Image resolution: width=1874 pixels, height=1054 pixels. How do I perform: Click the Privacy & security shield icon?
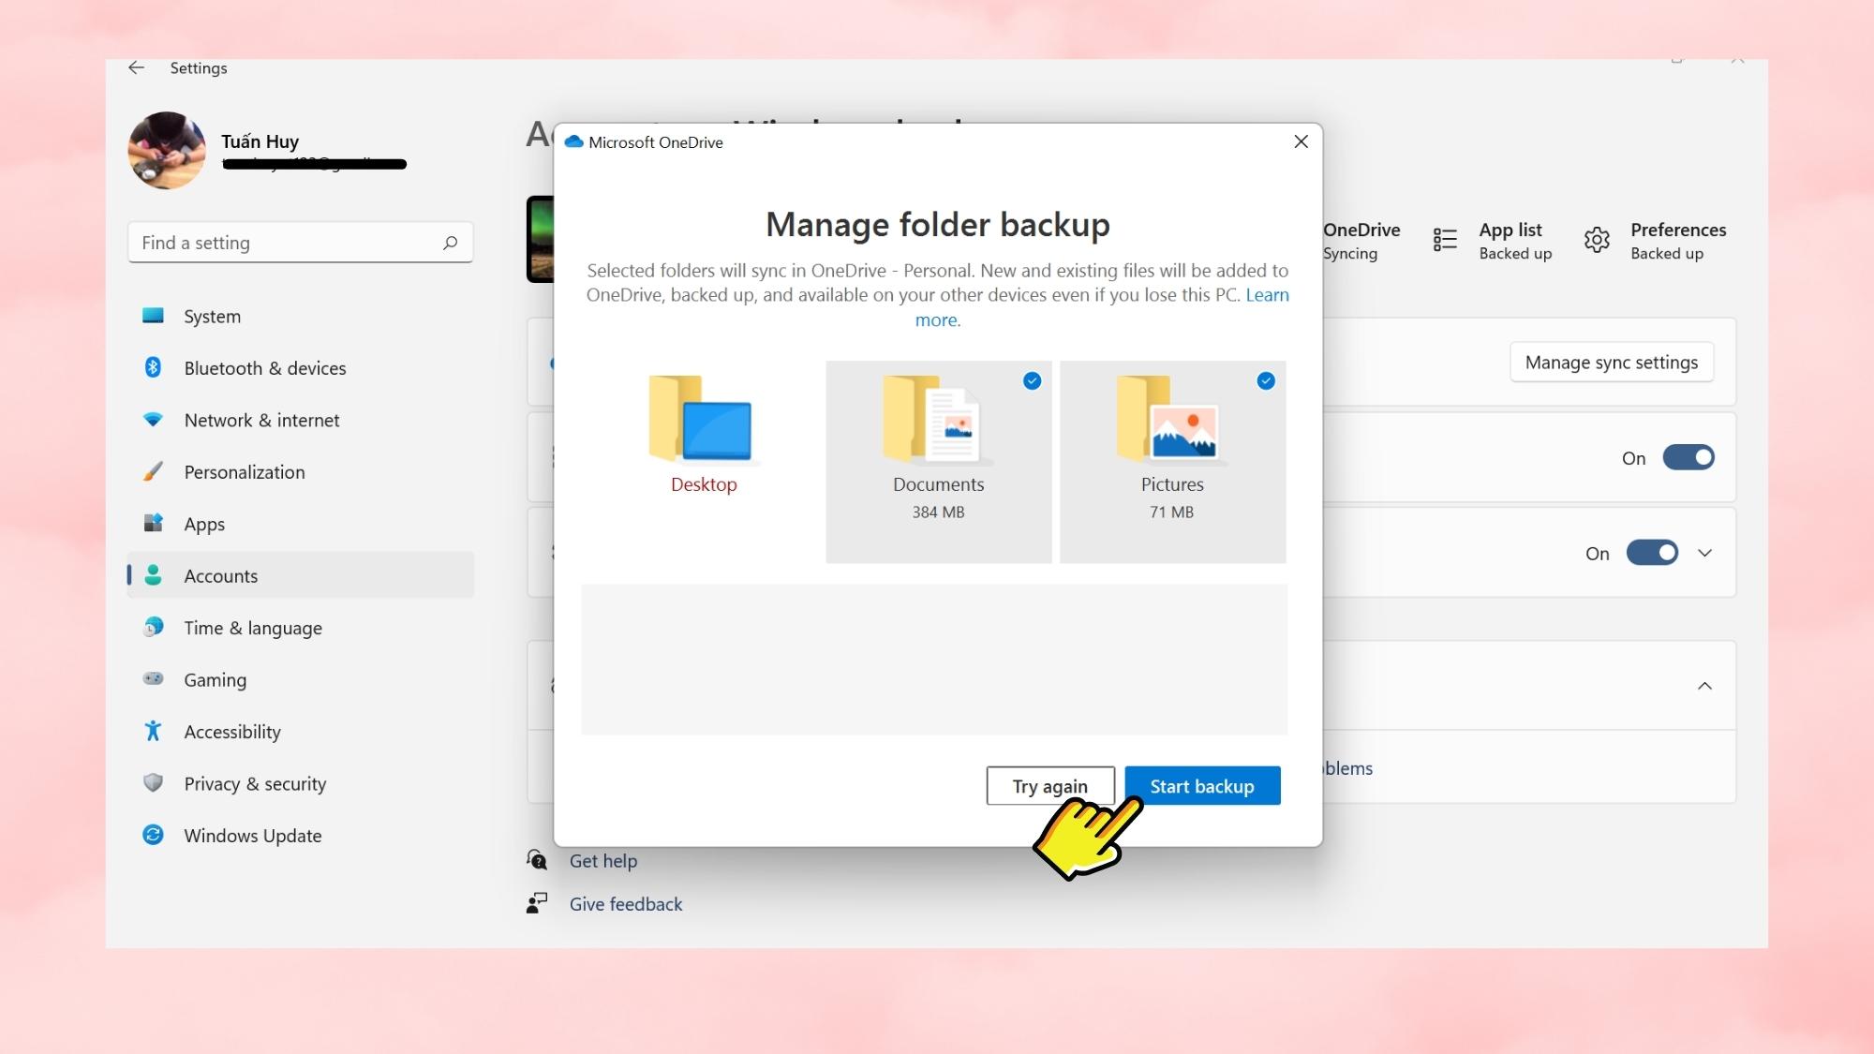[153, 782]
